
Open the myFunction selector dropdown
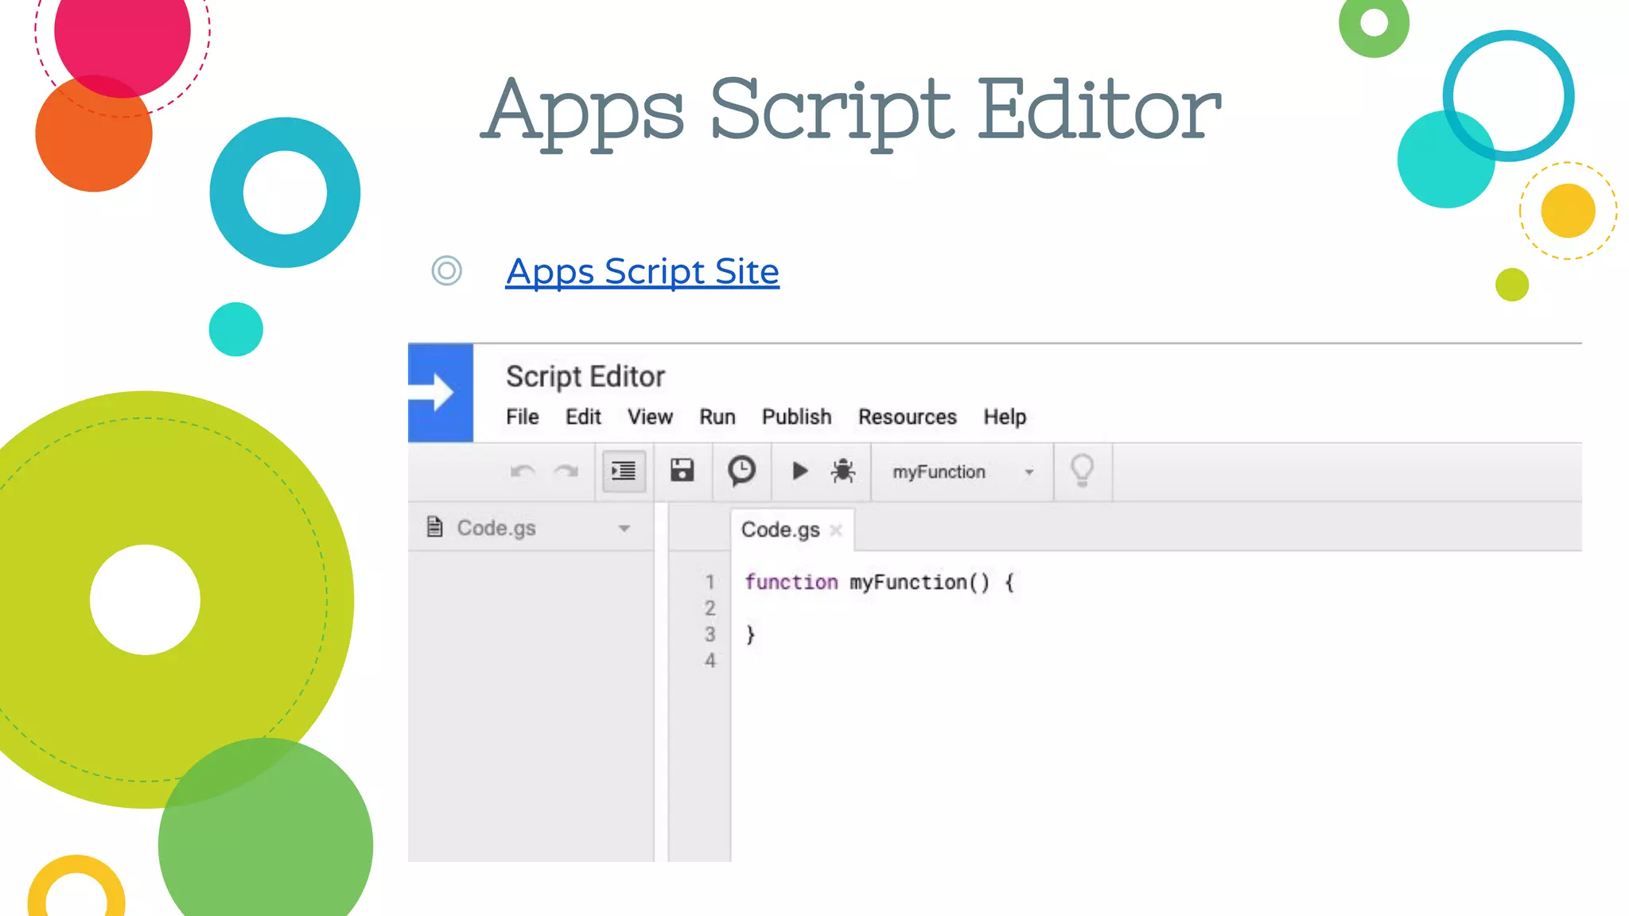[x=962, y=472]
